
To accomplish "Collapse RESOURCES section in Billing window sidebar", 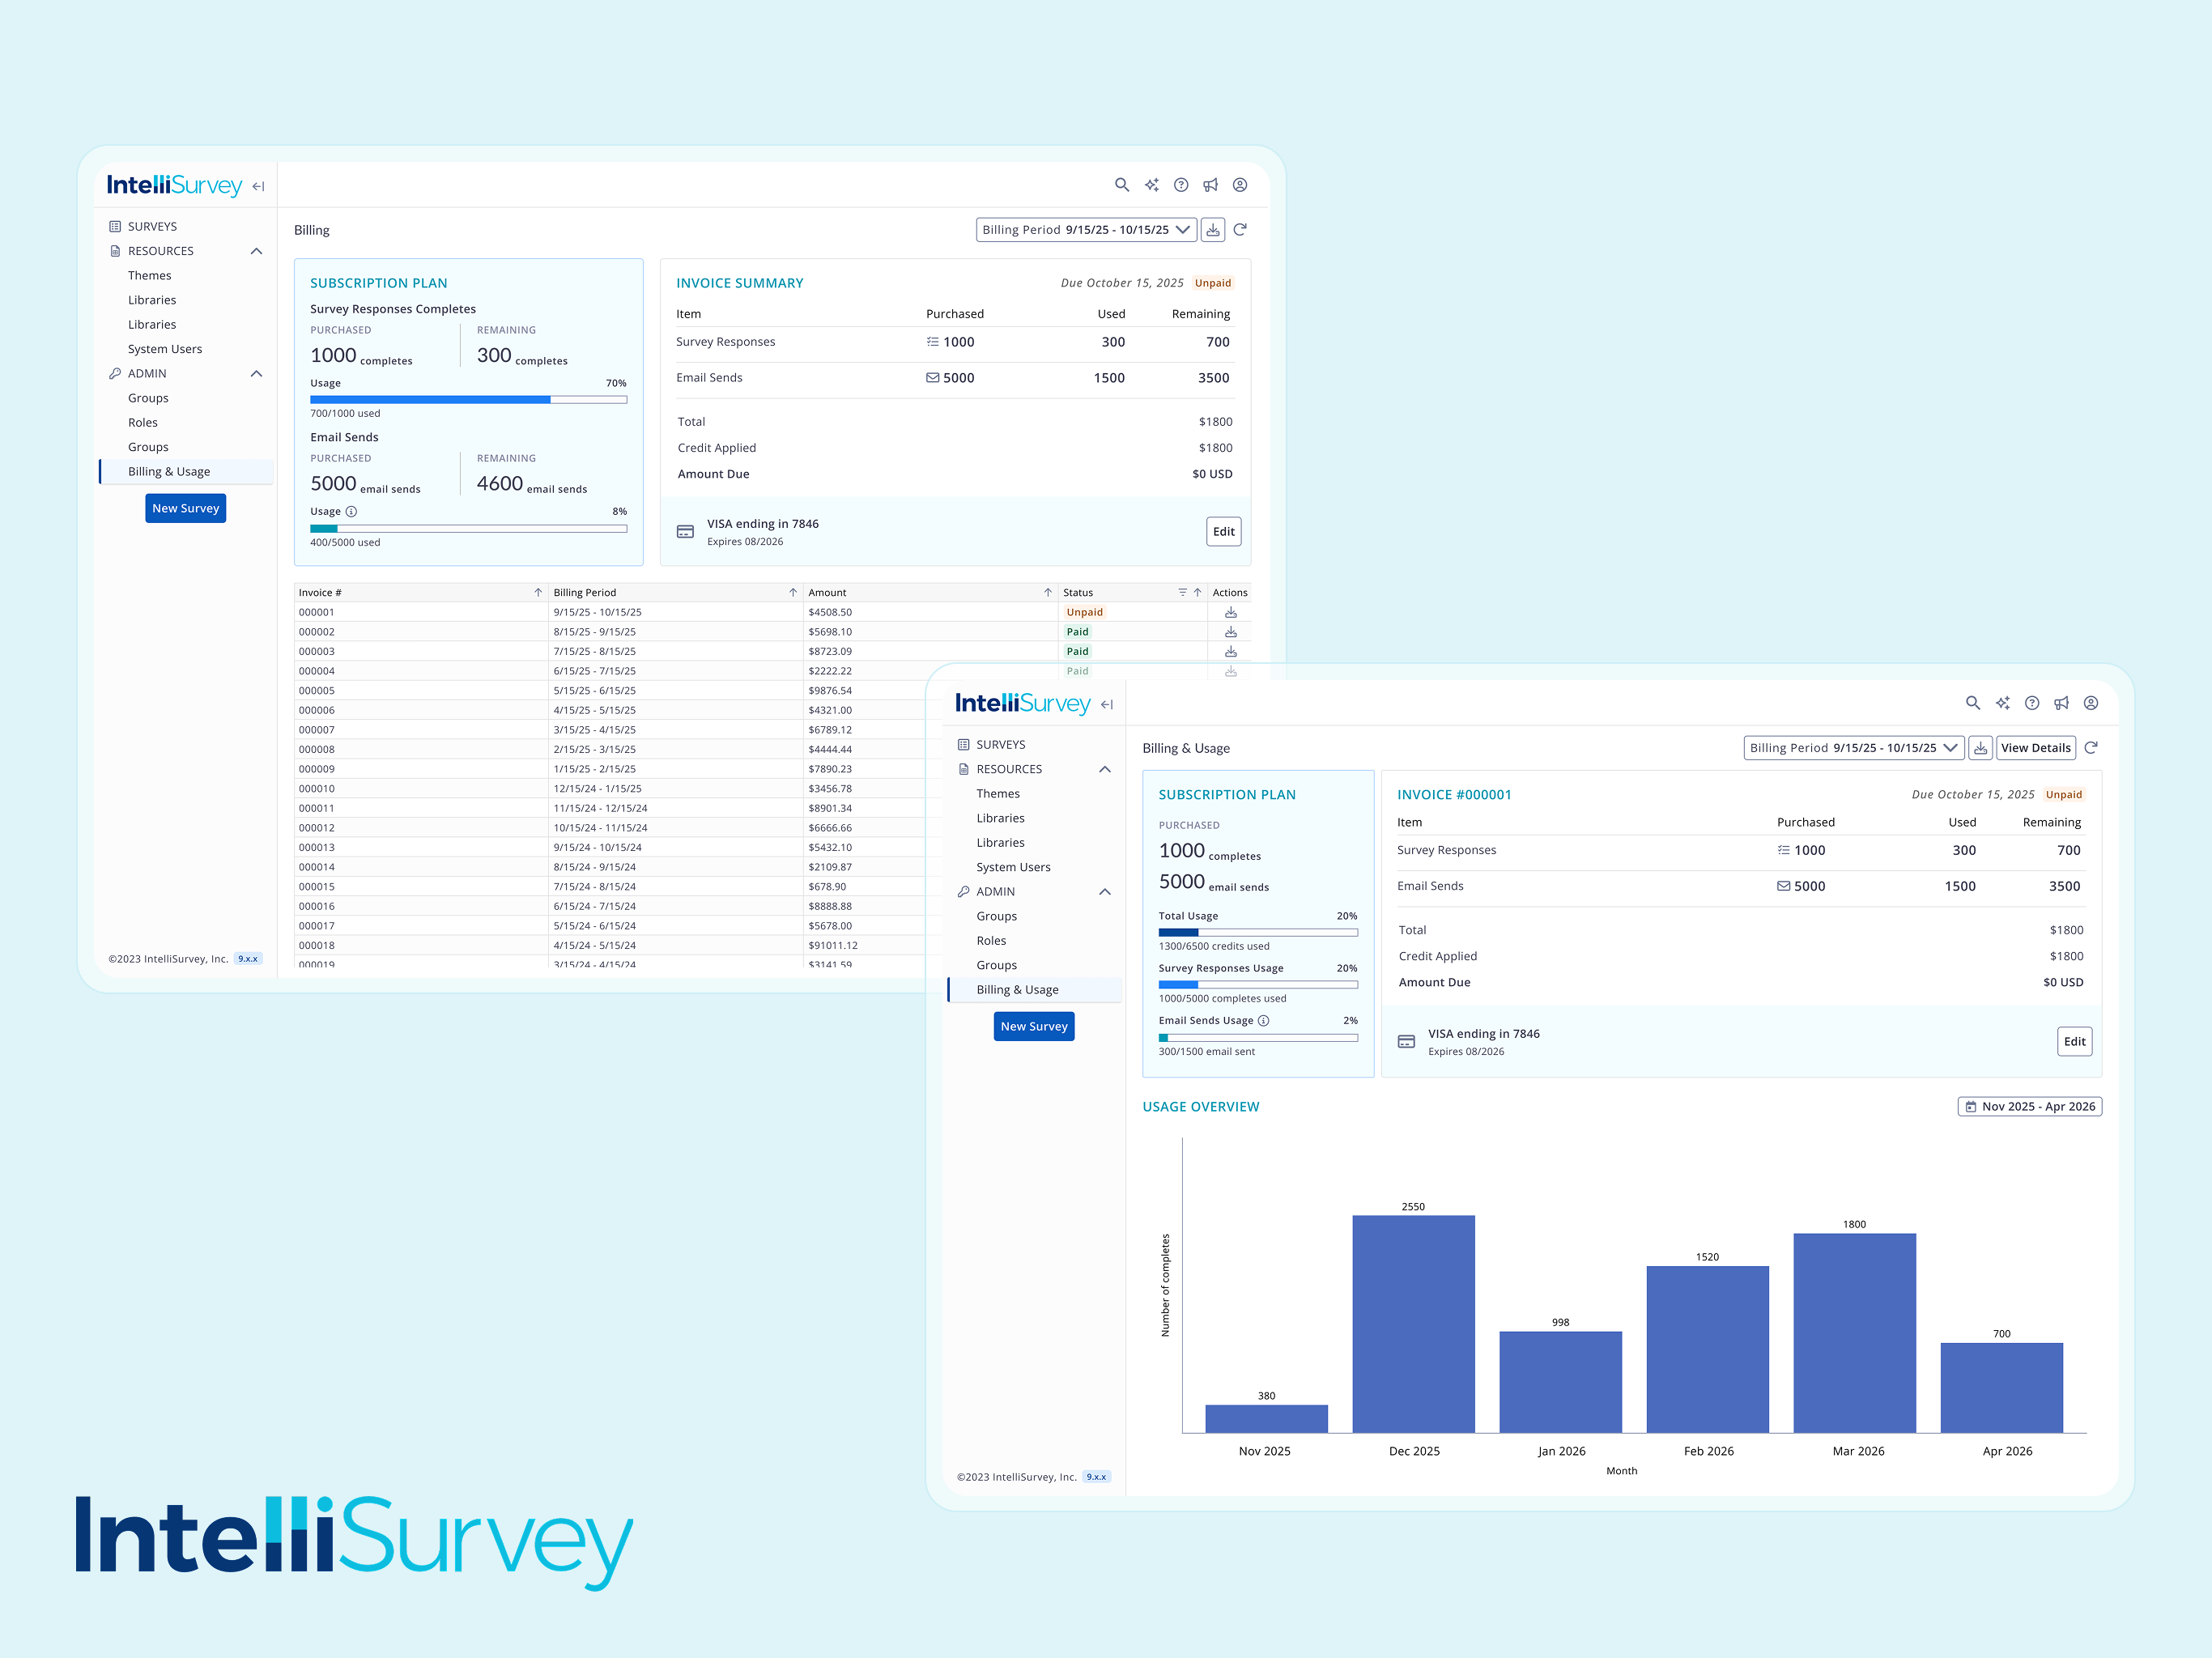I will (x=257, y=251).
